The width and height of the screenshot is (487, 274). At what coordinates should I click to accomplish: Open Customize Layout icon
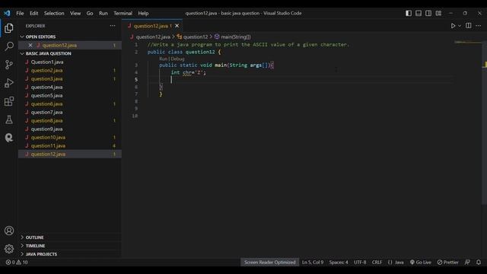pos(438,13)
